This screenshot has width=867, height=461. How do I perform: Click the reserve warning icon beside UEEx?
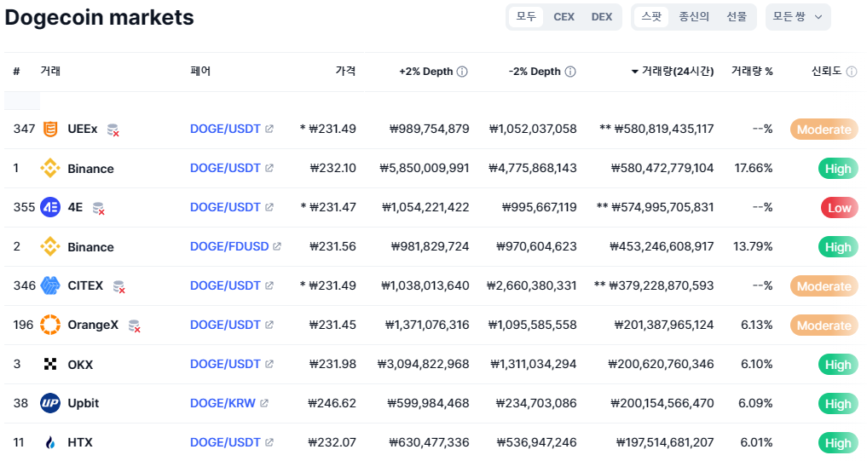[113, 130]
